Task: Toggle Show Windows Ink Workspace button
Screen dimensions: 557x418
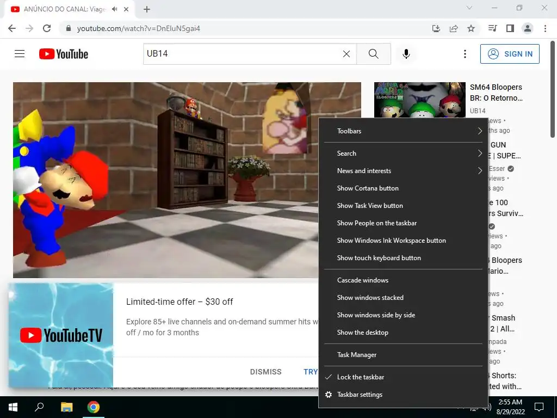Action: pyautogui.click(x=403, y=241)
